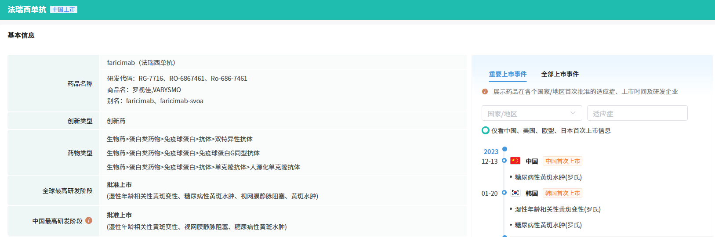Click the 基本信息 section heading
This screenshot has width=715, height=237.
tap(21, 35)
